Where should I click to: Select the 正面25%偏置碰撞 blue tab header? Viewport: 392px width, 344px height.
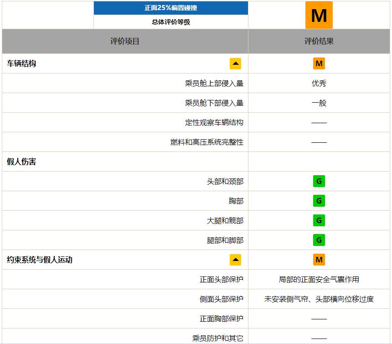pos(171,8)
